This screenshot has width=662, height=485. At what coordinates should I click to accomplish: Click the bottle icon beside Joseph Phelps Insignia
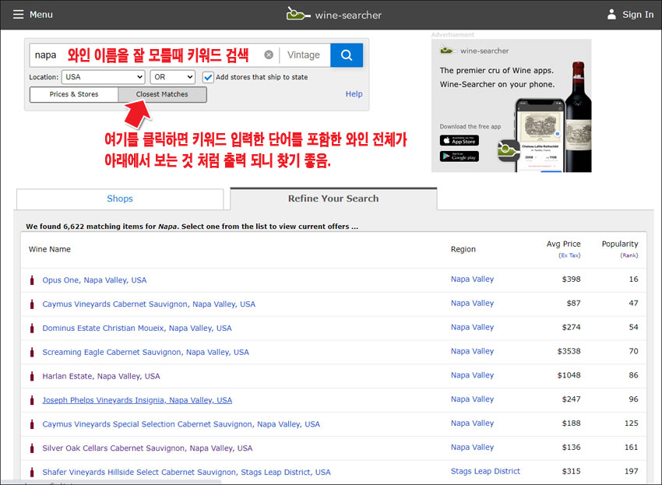32,400
